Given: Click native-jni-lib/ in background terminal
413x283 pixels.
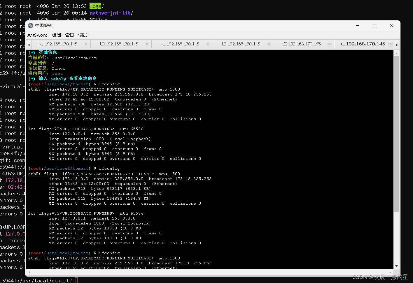Looking at the screenshot, I should pyautogui.click(x=111, y=13).
